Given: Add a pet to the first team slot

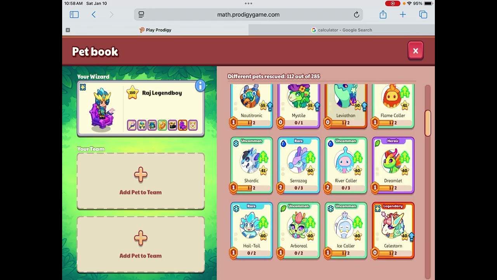Looking at the screenshot, I should (141, 181).
